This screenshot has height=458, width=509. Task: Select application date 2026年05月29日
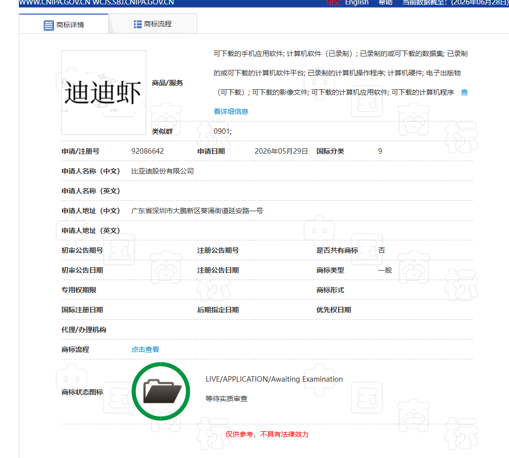pyautogui.click(x=281, y=151)
